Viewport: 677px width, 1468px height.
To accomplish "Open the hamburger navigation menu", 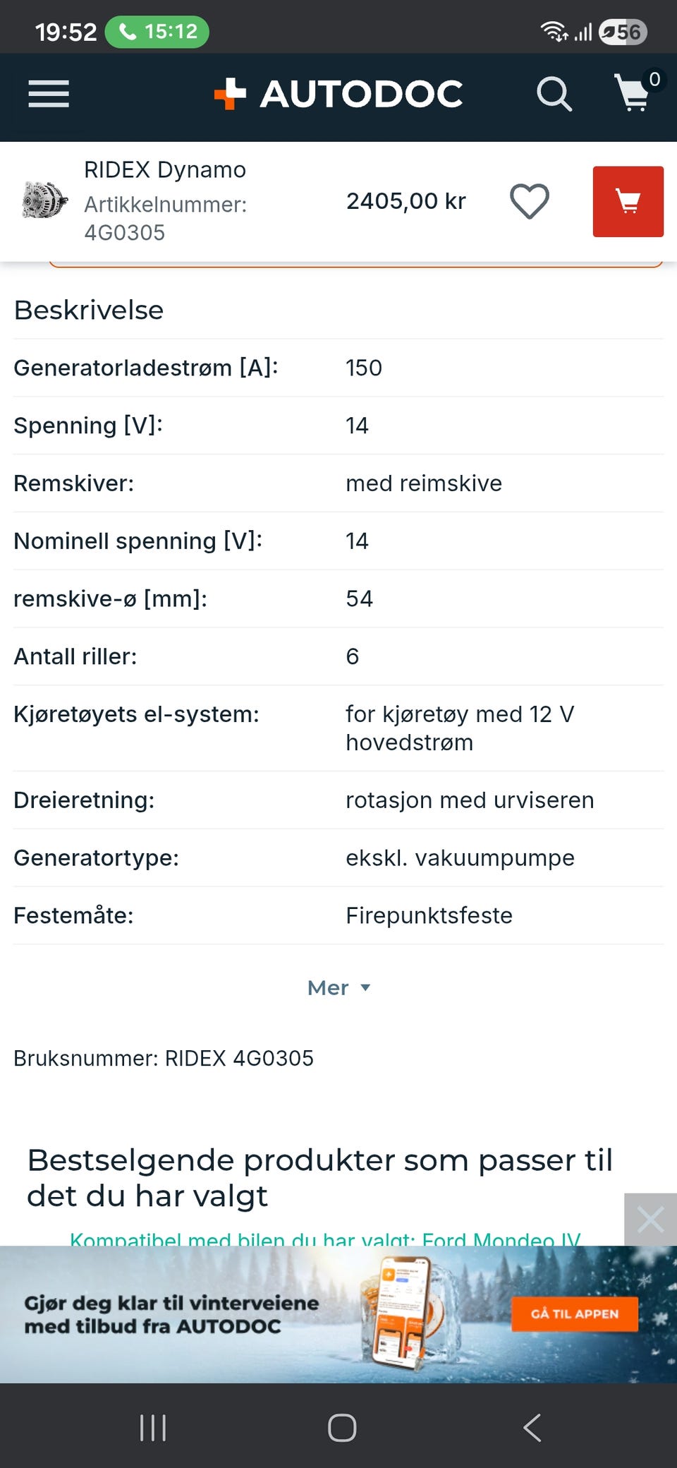I will coord(49,94).
